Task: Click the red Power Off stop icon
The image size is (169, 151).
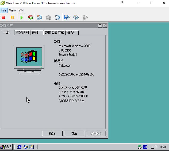Action: point(3,17)
